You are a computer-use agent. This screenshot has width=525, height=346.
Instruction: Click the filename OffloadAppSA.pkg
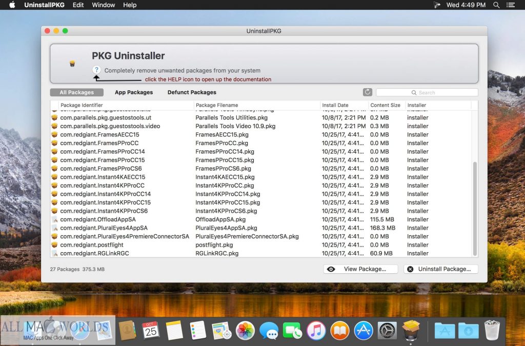[x=220, y=219]
